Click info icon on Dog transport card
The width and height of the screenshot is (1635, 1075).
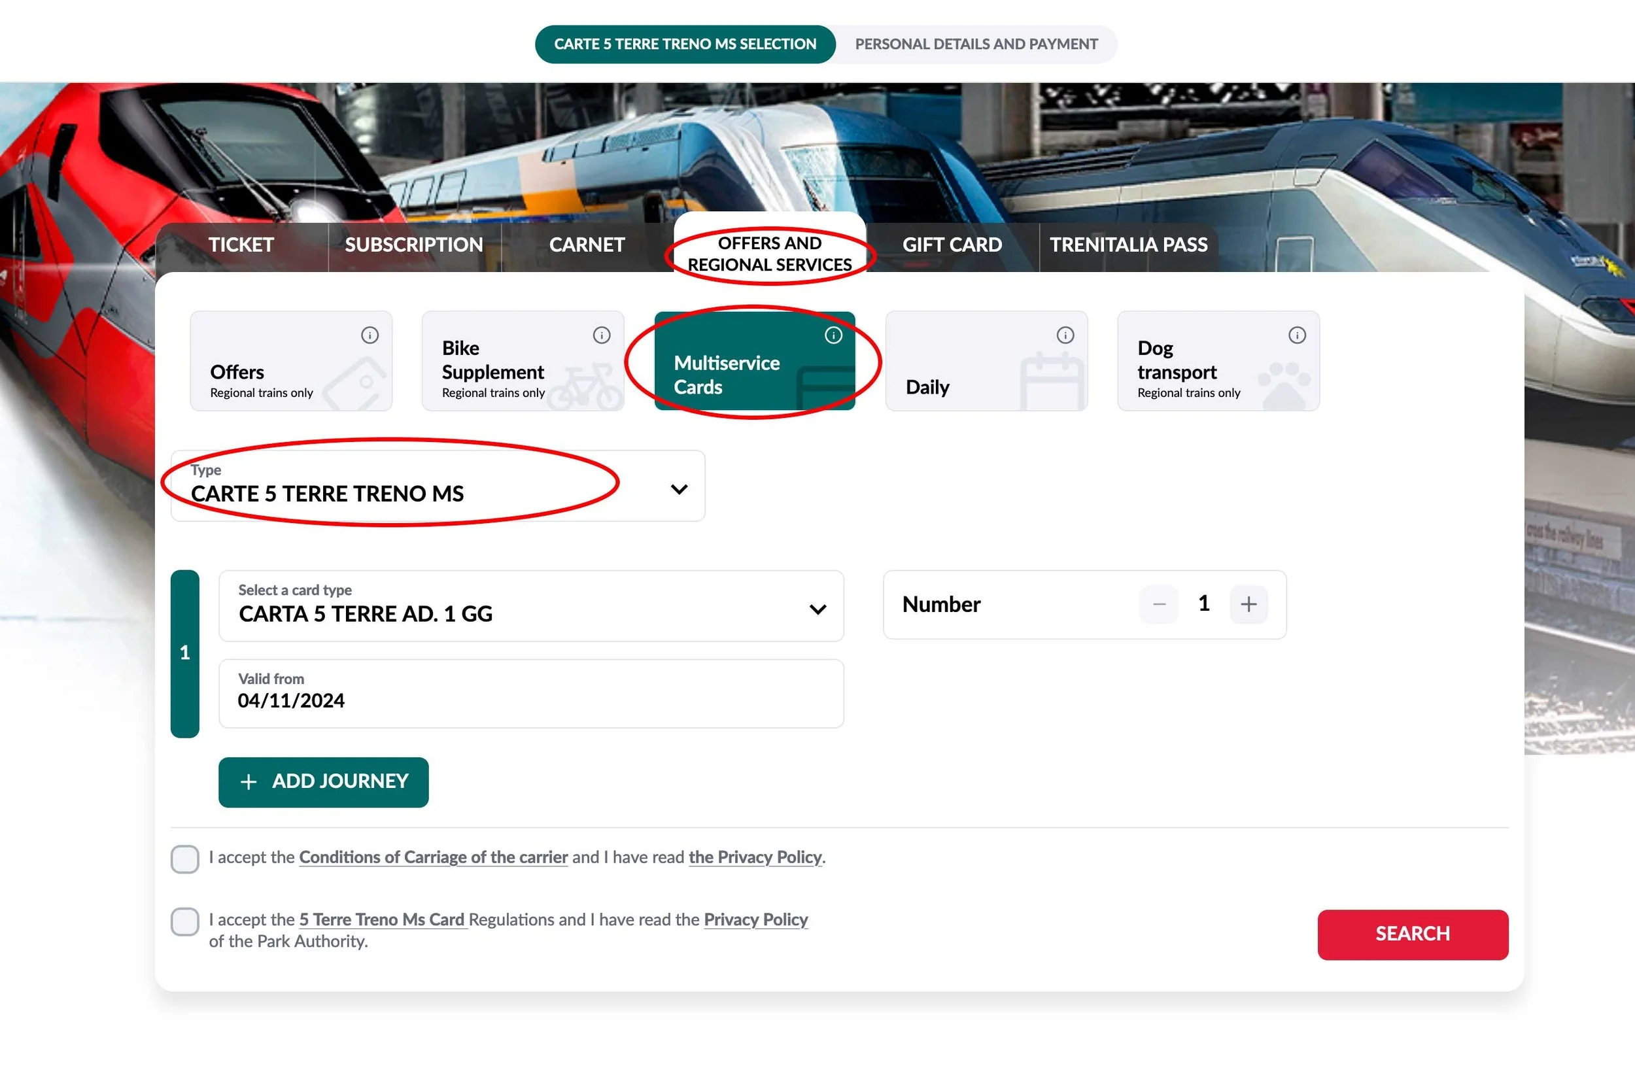[x=1296, y=335]
